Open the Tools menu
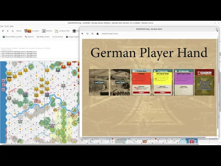 6,26
